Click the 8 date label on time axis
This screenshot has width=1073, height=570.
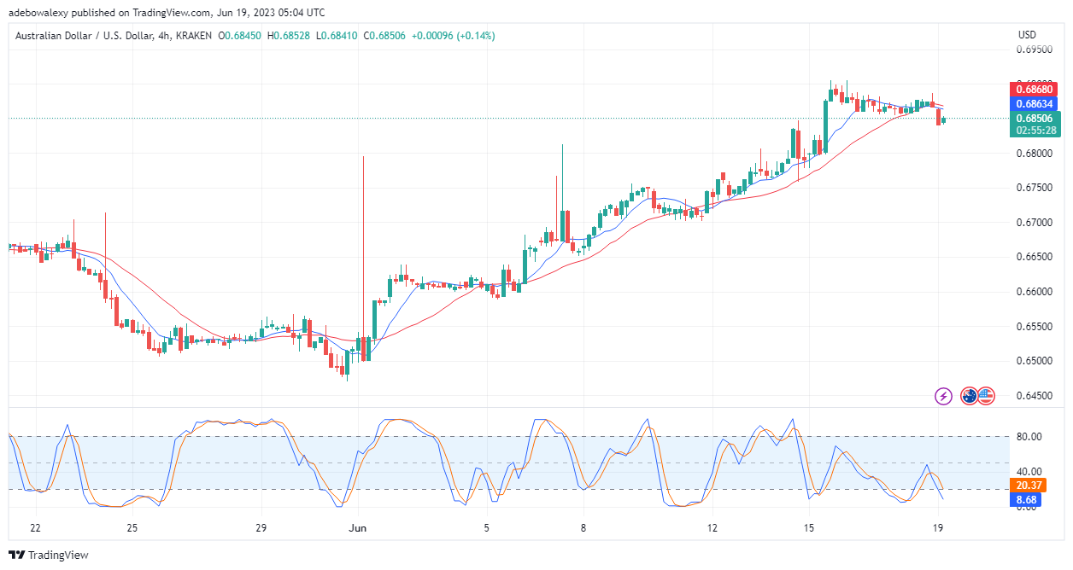583,528
